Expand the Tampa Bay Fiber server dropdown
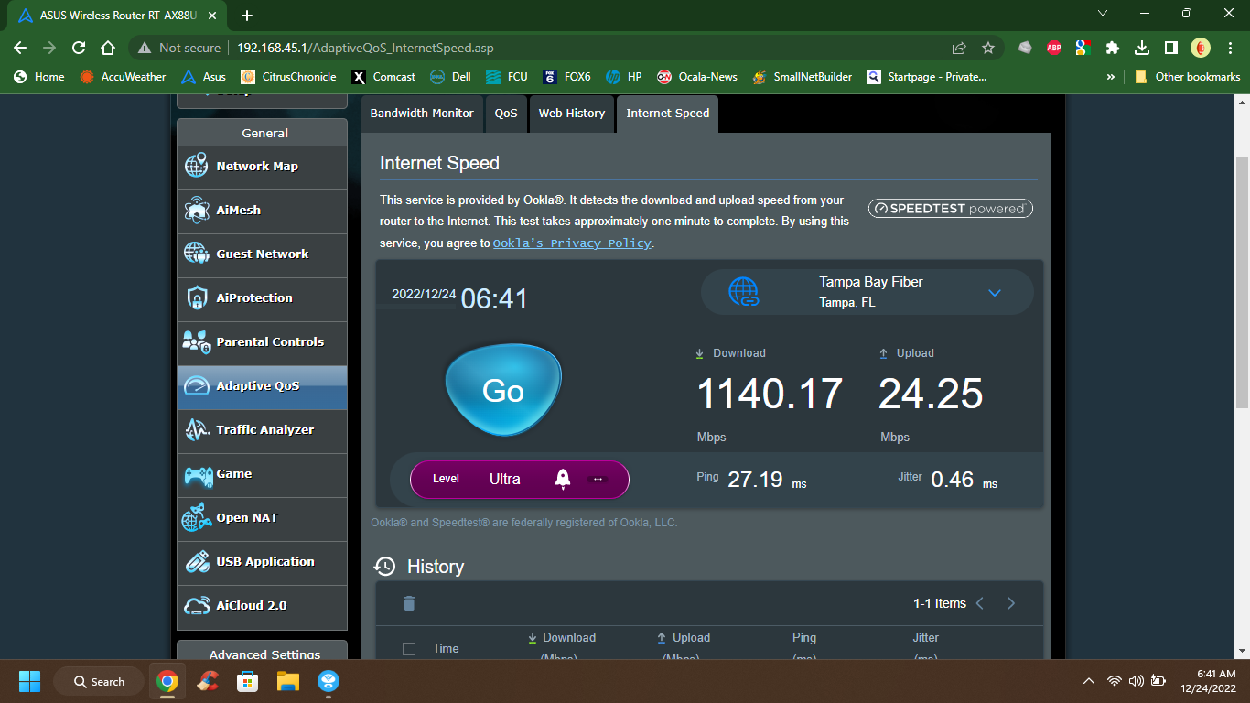The height and width of the screenshot is (703, 1250). (x=995, y=292)
